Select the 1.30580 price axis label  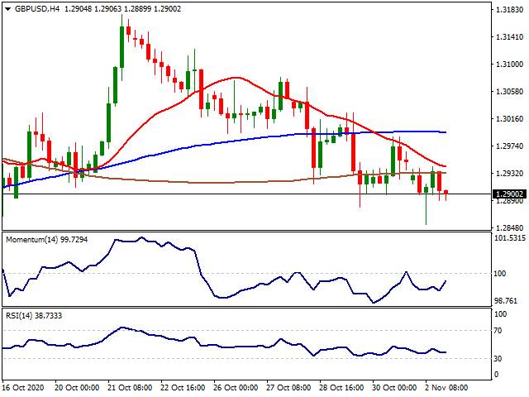pos(509,92)
